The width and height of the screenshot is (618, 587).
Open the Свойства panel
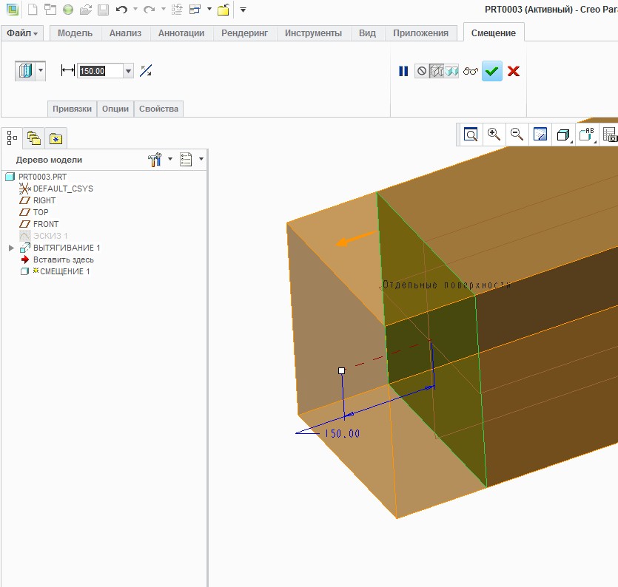click(158, 109)
